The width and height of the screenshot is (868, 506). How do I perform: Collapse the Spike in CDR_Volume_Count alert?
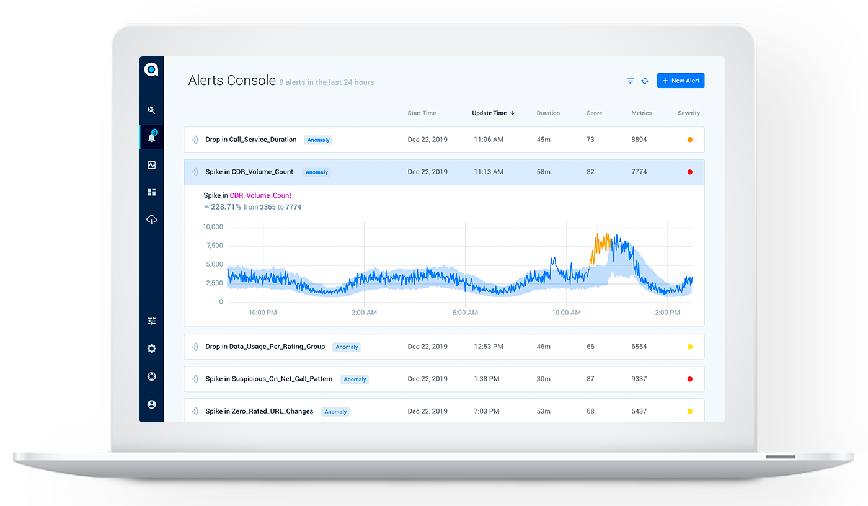pyautogui.click(x=444, y=172)
